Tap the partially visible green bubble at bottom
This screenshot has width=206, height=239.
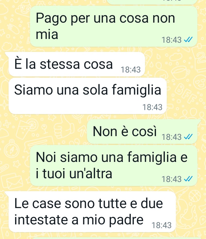[114, 238]
